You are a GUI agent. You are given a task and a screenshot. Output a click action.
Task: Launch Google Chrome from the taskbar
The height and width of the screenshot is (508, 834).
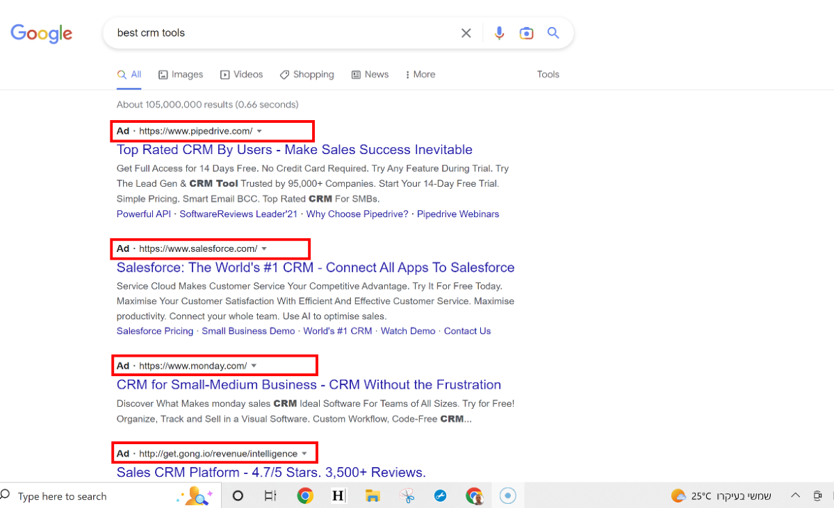pos(304,496)
